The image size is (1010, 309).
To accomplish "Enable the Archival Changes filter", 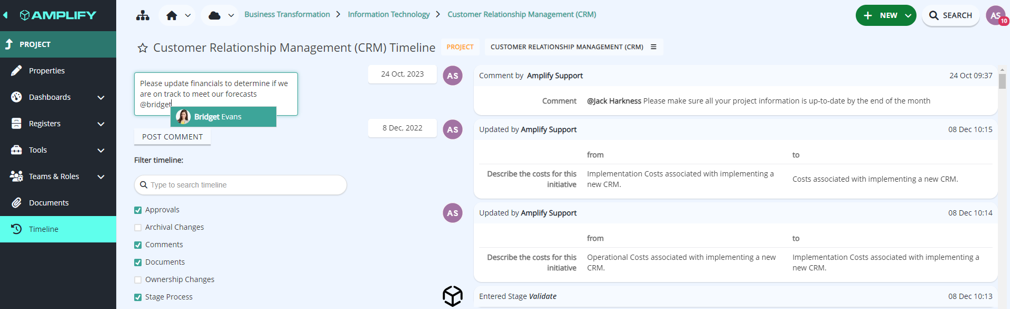I will (138, 228).
